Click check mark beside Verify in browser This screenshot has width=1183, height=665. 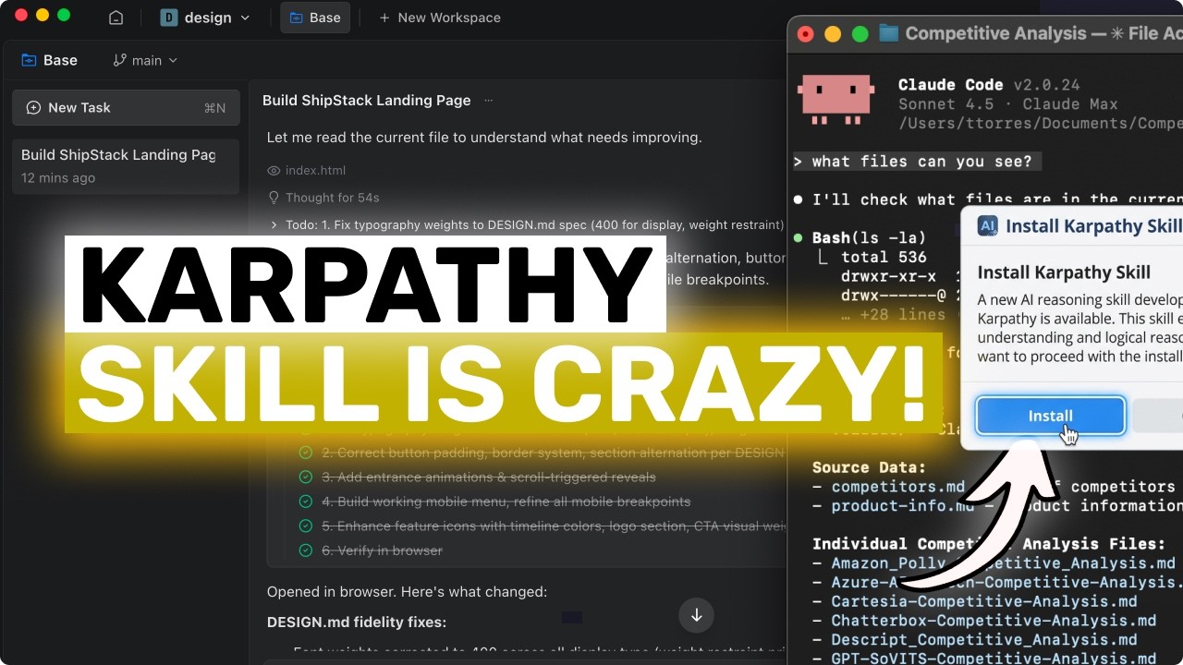click(x=306, y=550)
